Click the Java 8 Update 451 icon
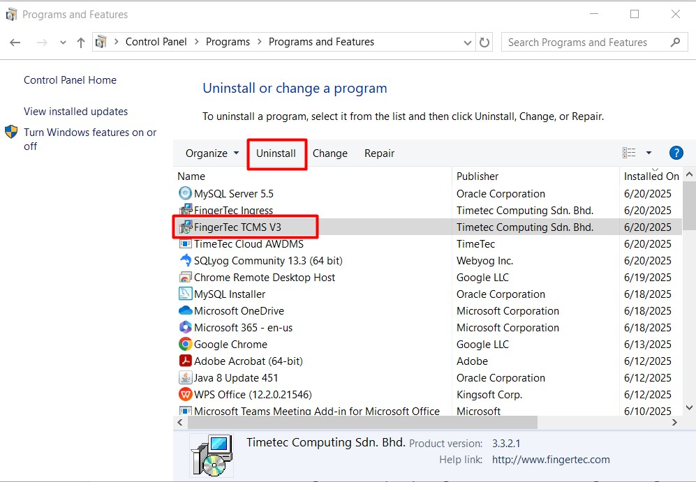The image size is (696, 482). 185,378
